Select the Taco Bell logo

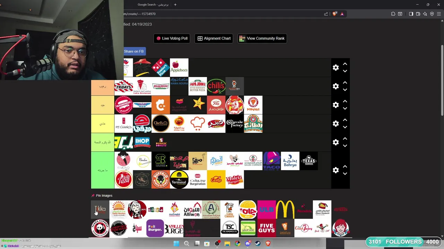coord(272,161)
